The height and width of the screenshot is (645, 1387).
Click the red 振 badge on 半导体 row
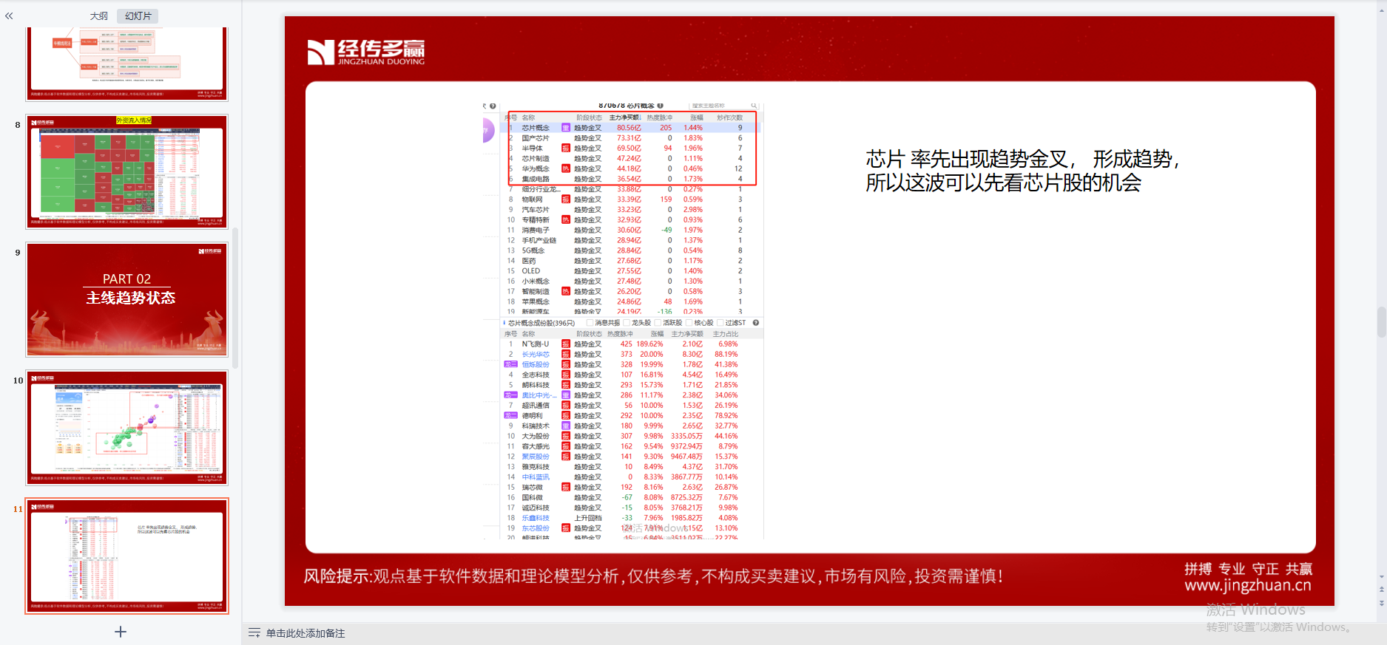pos(566,149)
